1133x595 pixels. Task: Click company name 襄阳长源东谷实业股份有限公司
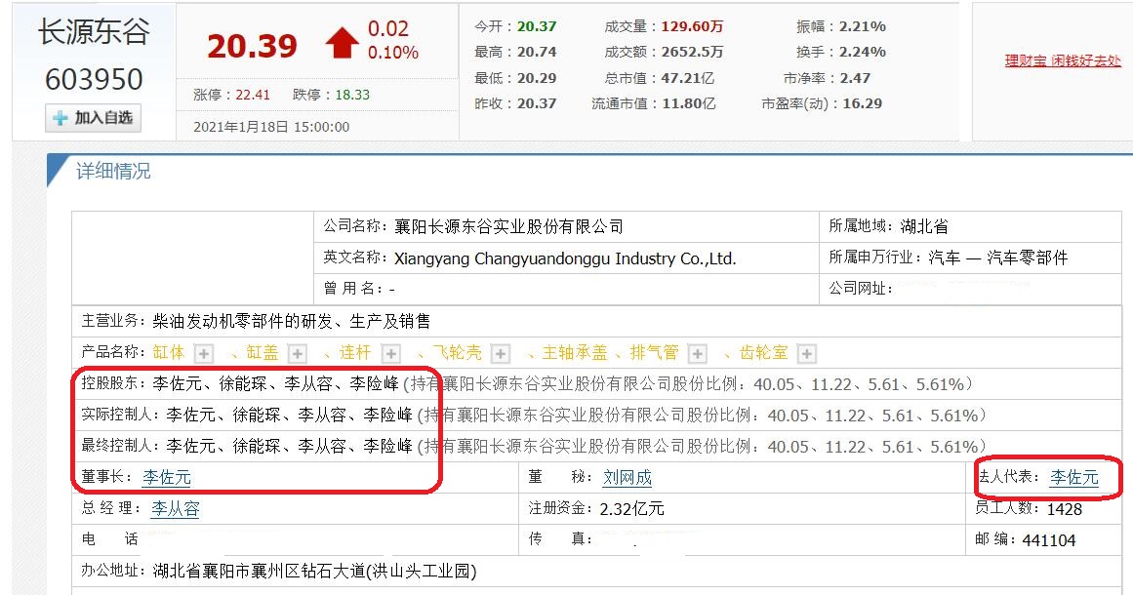tap(508, 226)
